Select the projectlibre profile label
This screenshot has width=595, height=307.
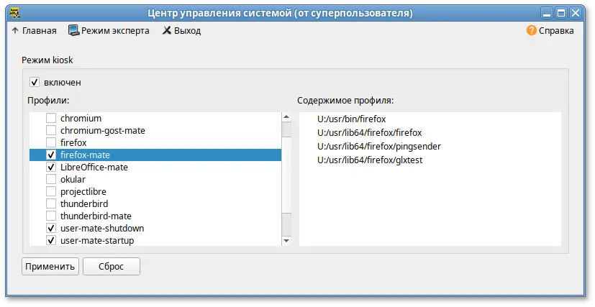click(x=83, y=191)
